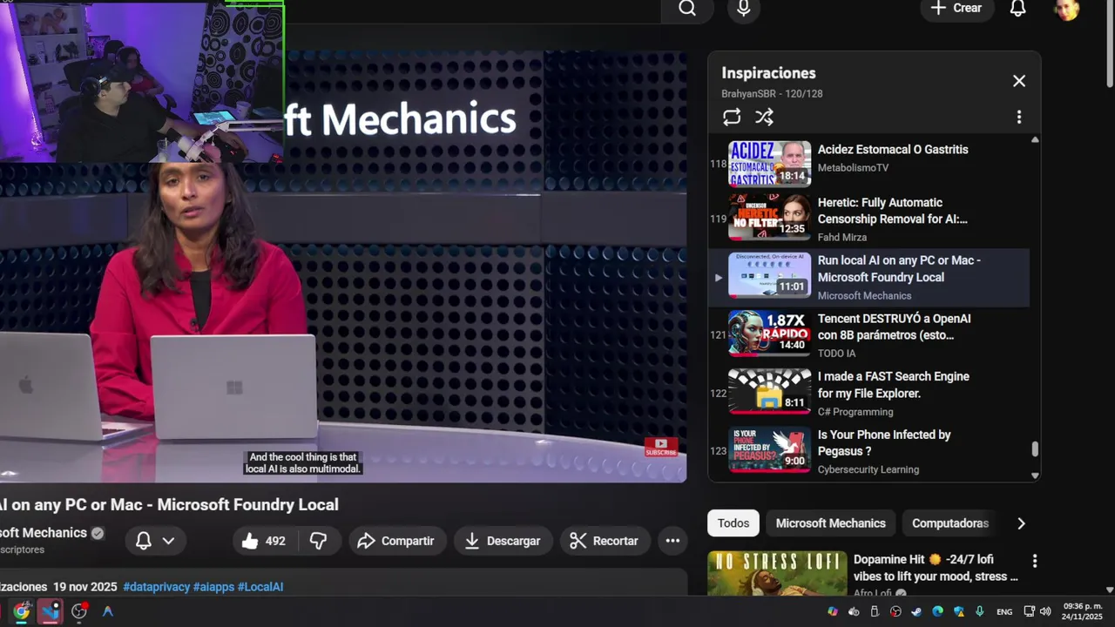
Task: Click the Descargar download button
Action: pyautogui.click(x=503, y=541)
